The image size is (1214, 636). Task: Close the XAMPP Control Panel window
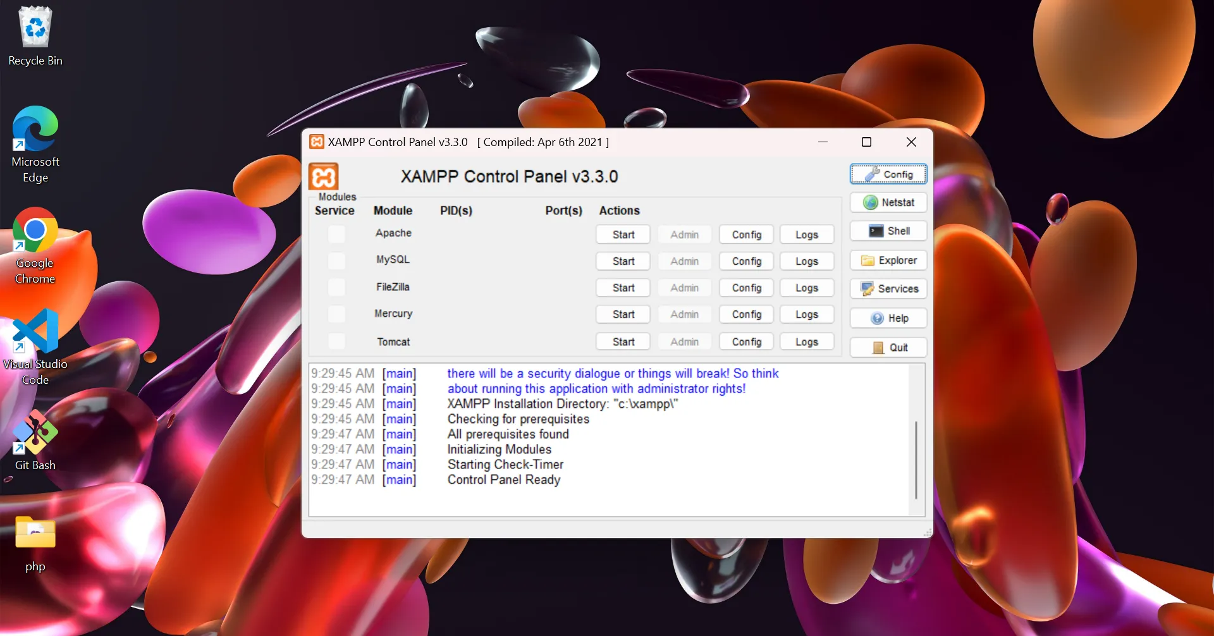(911, 142)
